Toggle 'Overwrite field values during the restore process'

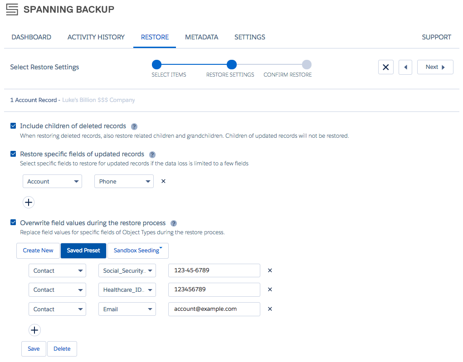point(13,222)
